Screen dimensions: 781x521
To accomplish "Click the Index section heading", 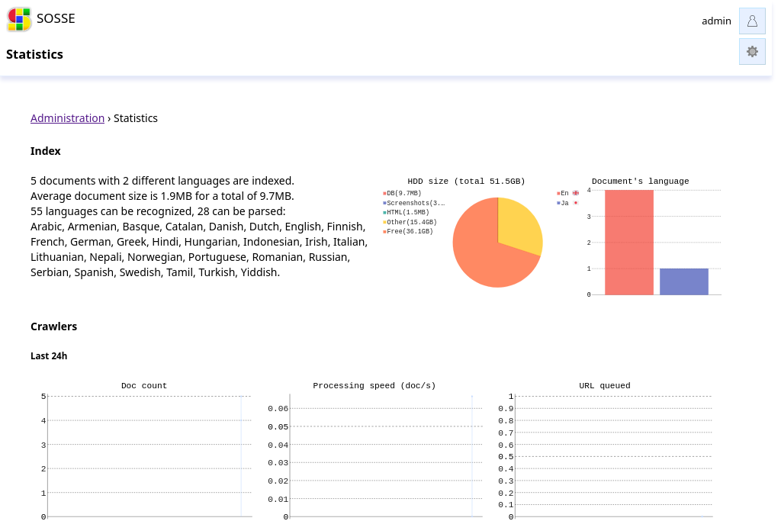I will (x=45, y=151).
